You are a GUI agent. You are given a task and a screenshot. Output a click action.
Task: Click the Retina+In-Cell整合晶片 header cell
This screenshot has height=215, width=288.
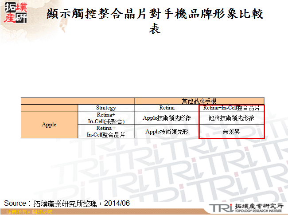pos(232,108)
